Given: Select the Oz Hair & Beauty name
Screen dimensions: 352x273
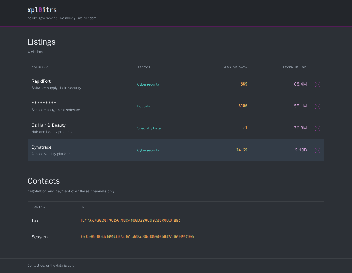Looking at the screenshot, I should pyautogui.click(x=48, y=125).
